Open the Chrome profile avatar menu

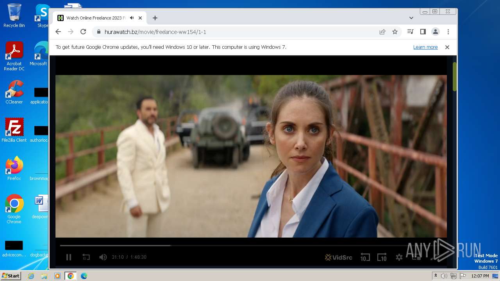pyautogui.click(x=435, y=32)
